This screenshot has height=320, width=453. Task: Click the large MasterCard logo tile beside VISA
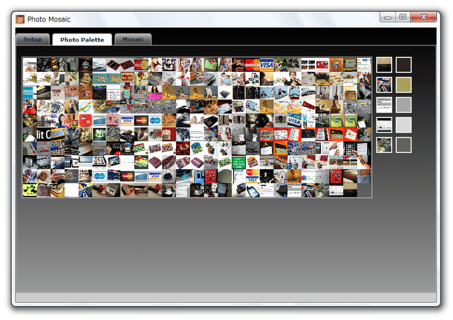252,65
